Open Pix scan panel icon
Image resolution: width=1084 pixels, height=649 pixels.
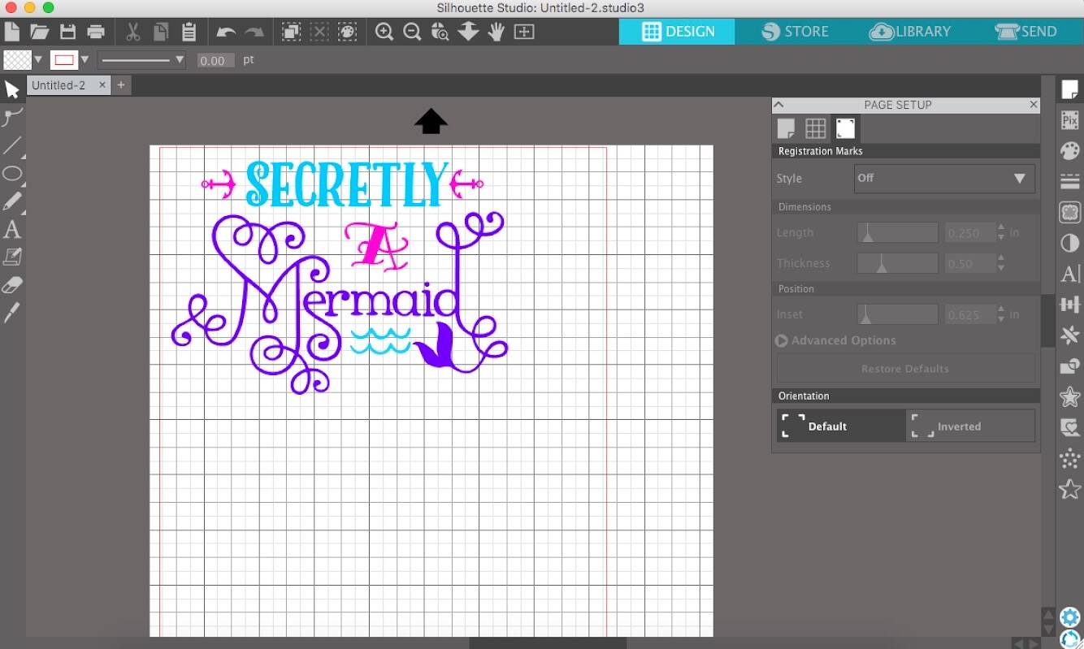click(1069, 120)
